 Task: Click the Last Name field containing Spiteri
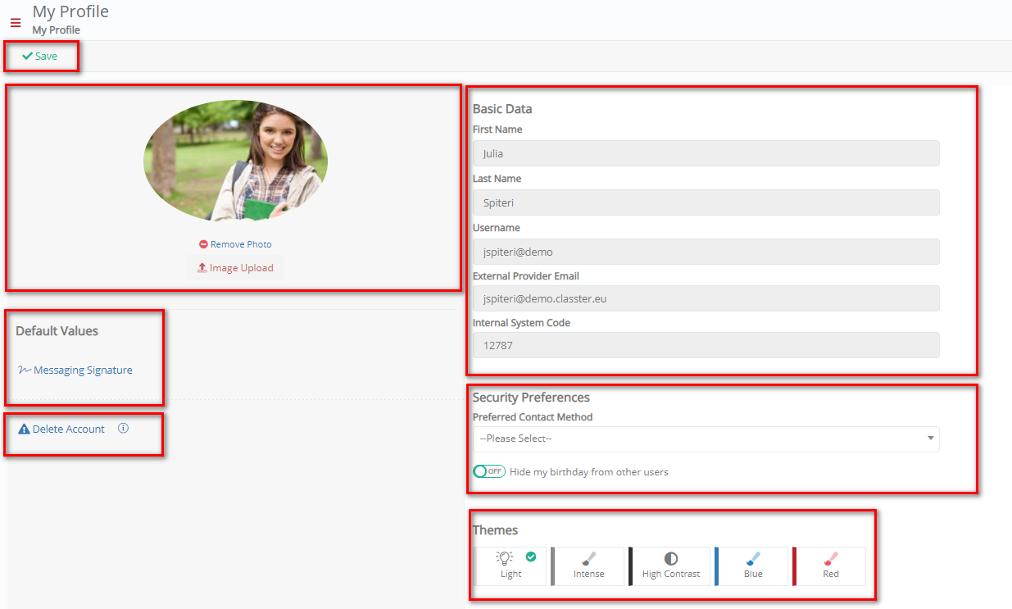[706, 202]
